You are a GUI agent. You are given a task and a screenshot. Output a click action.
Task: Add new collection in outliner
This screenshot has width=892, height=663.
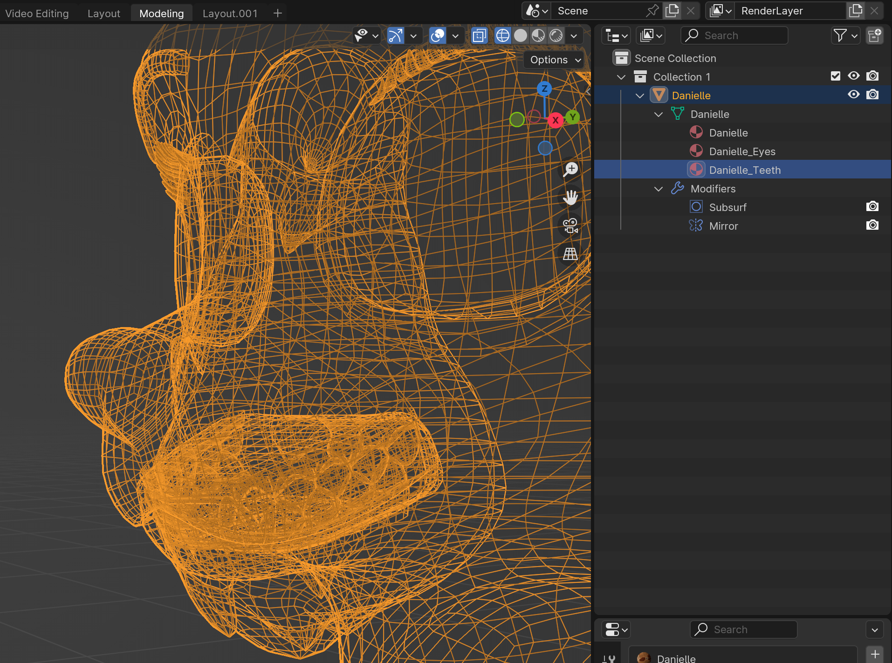(x=874, y=36)
